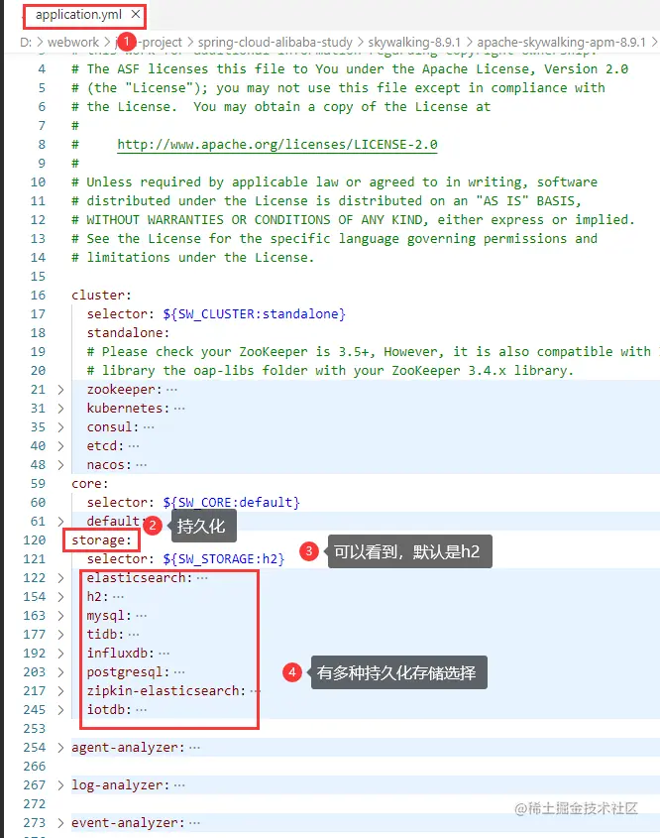The width and height of the screenshot is (660, 838).
Task: Expand the folded elasticsearch section at line 122
Action: tap(60, 578)
